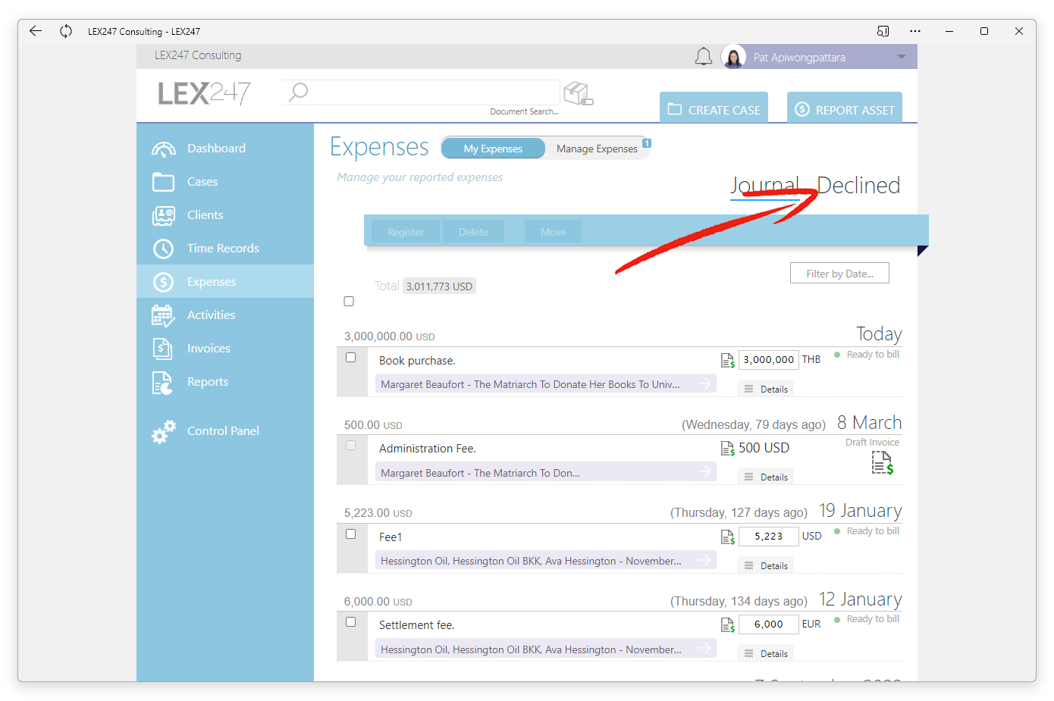Click the Document Search input field
Screen dimensions: 1054x701
(x=422, y=92)
